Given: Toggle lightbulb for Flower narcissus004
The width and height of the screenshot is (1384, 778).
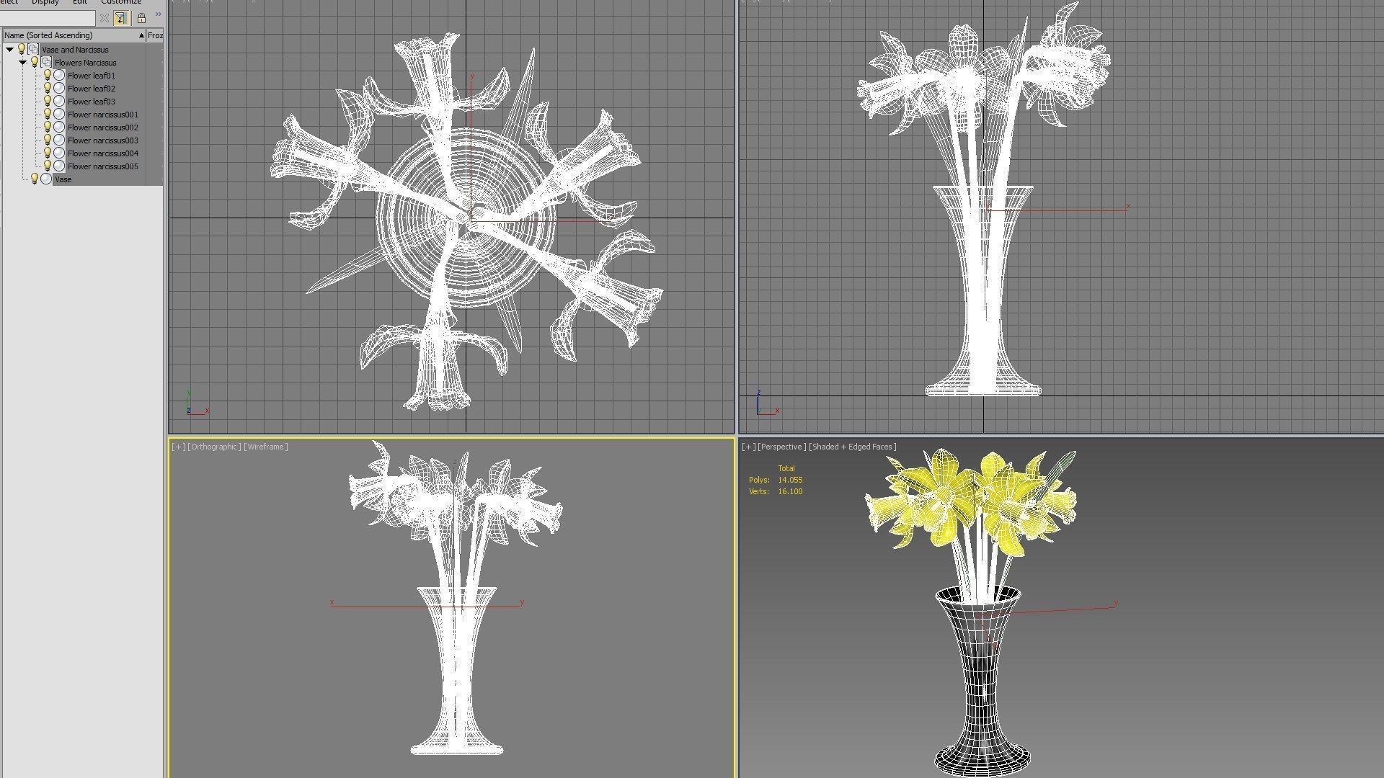Looking at the screenshot, I should click(x=48, y=153).
